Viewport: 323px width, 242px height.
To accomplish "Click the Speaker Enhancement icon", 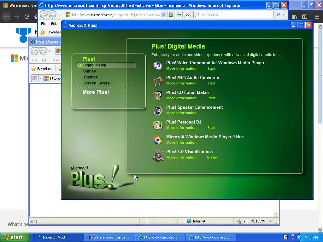I will pos(158,110).
